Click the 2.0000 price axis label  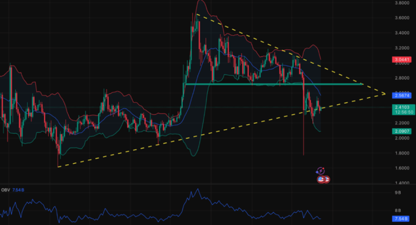402,138
